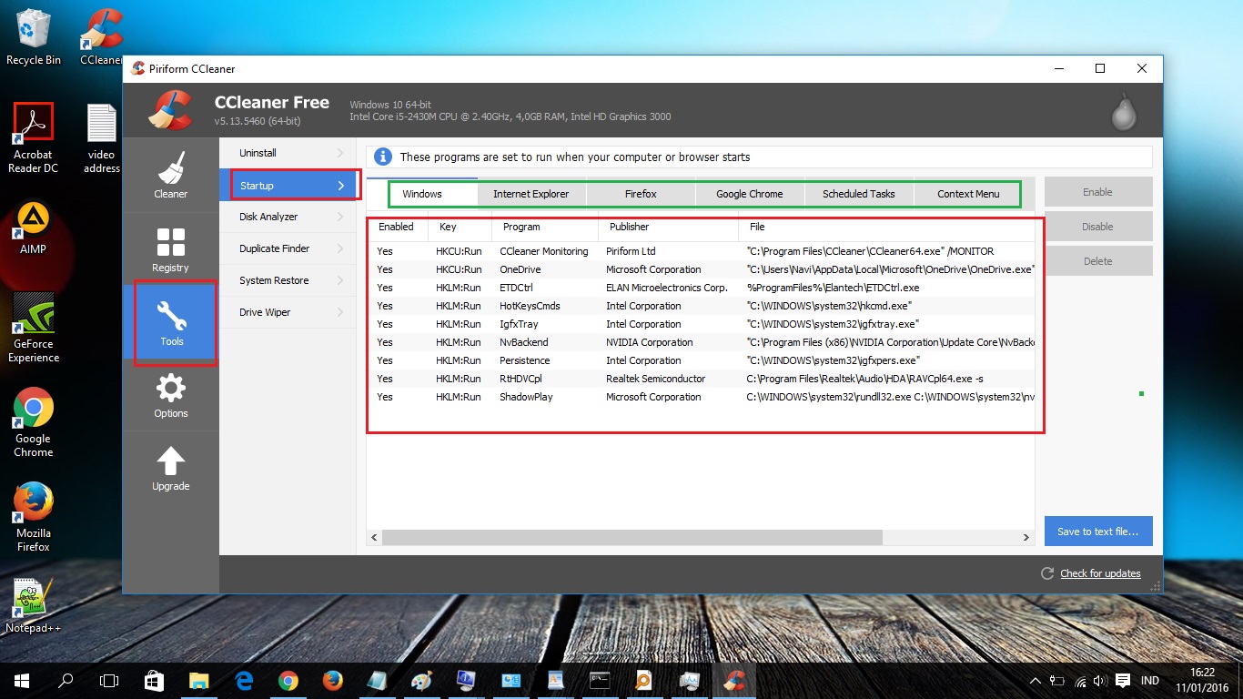Switch to the Google Chrome tab
1243x699 pixels.
[x=750, y=194]
